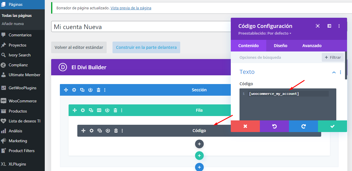Expand settings modal to fullscreen
The height and width of the screenshot is (171, 352).
[x=318, y=26]
